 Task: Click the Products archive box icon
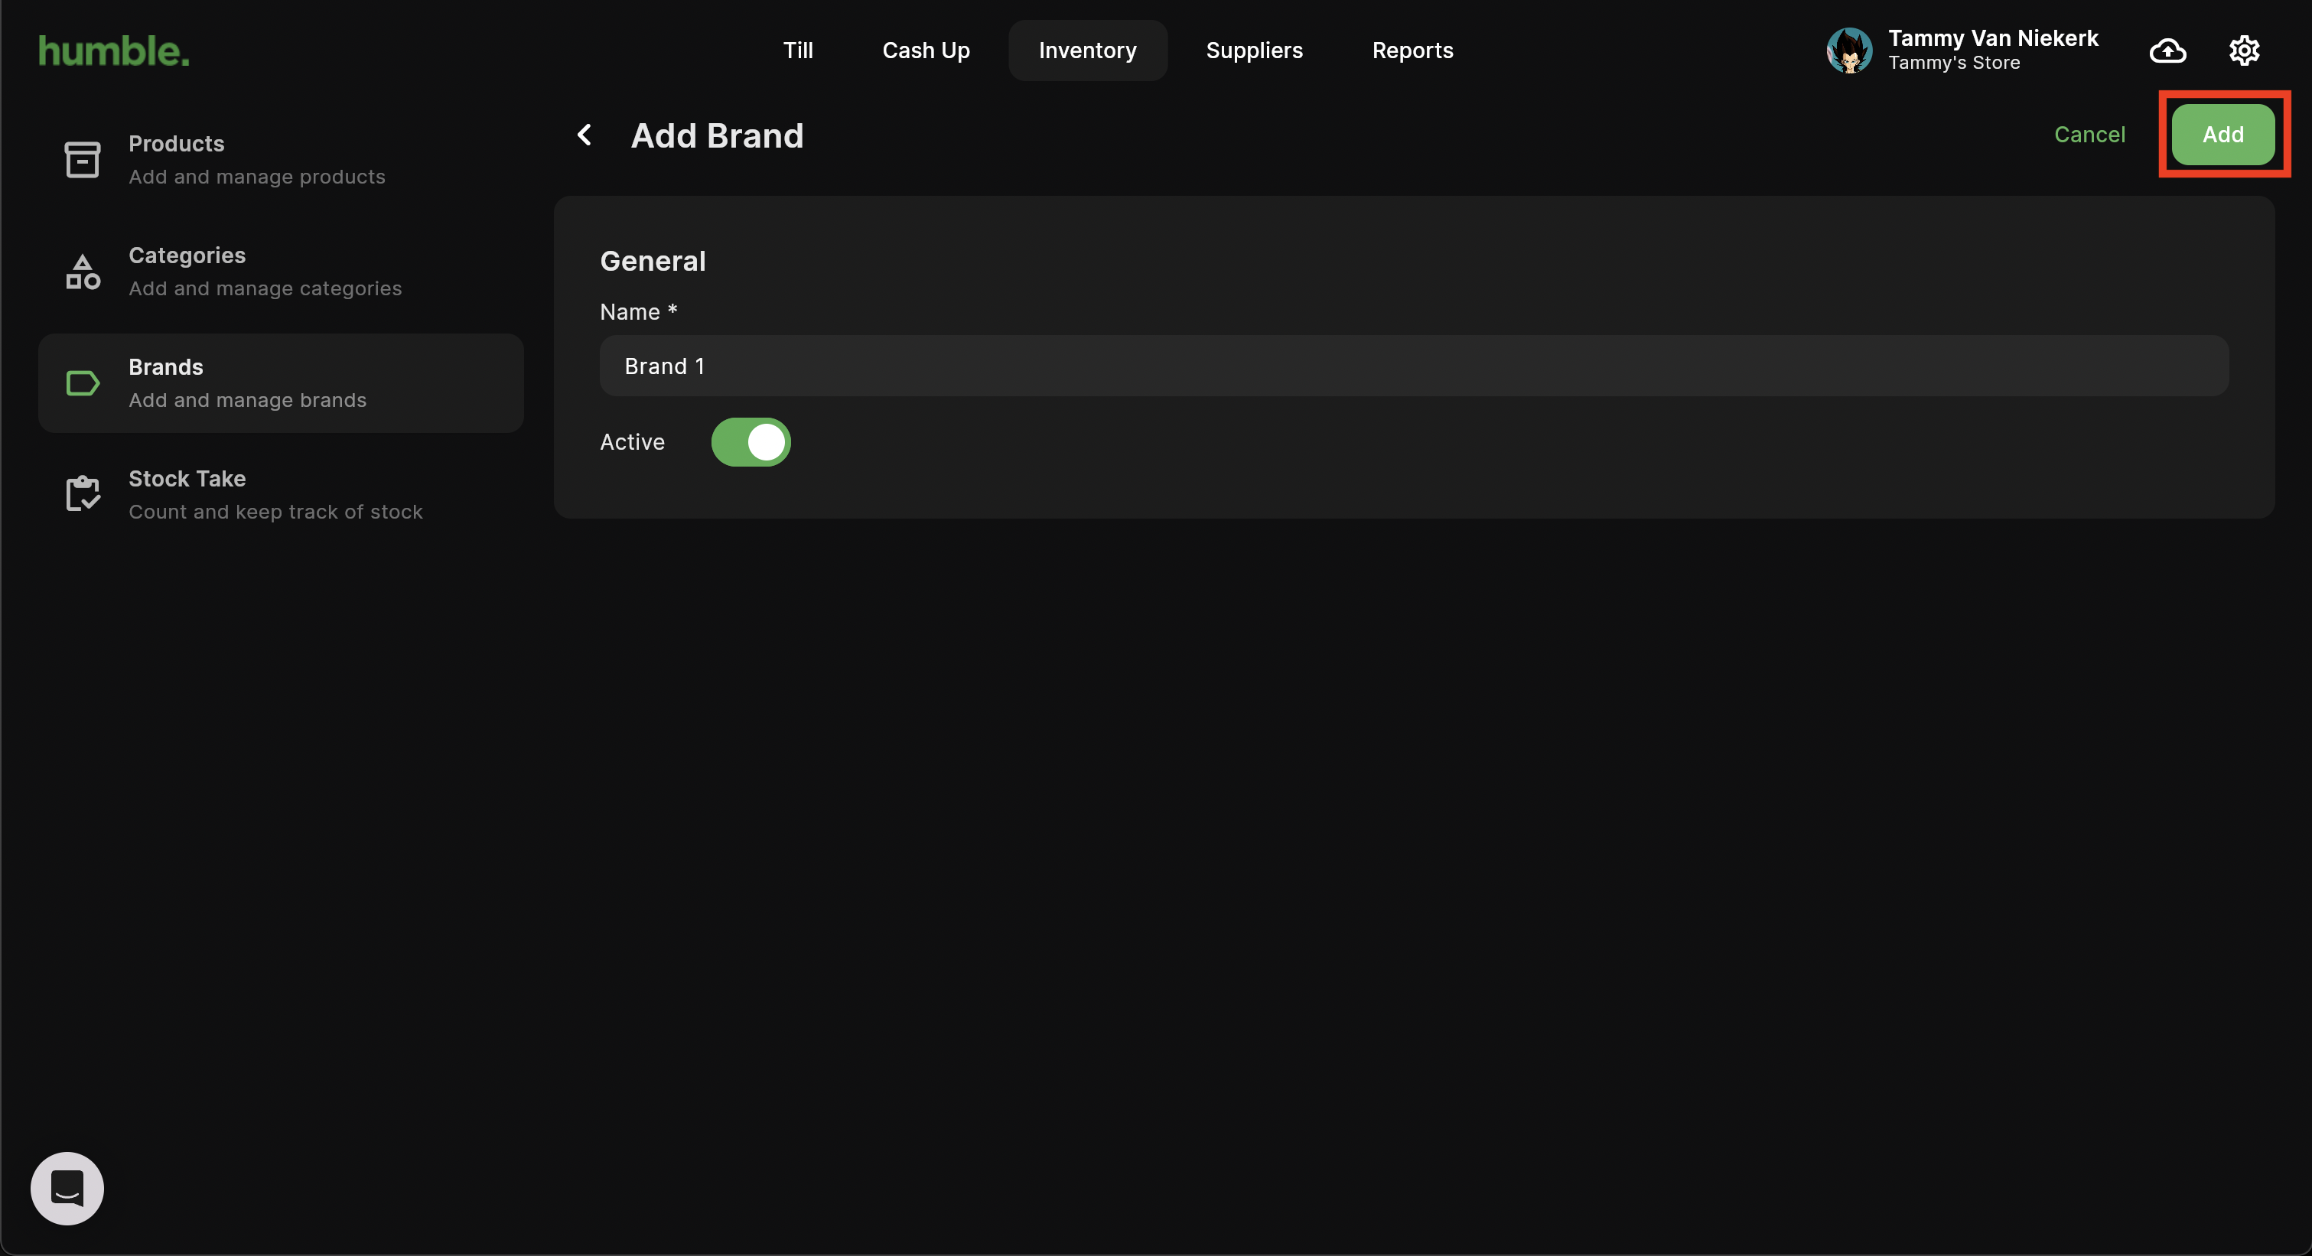point(83,160)
